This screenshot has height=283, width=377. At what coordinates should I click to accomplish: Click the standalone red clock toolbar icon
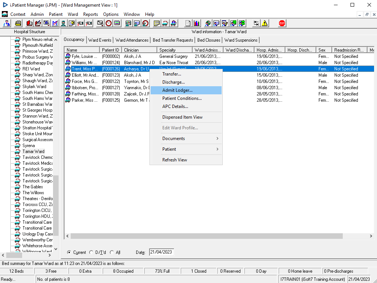click(x=109, y=23)
